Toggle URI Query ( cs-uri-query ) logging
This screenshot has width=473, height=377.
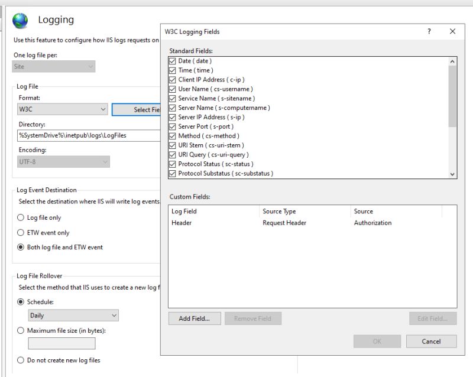171,154
